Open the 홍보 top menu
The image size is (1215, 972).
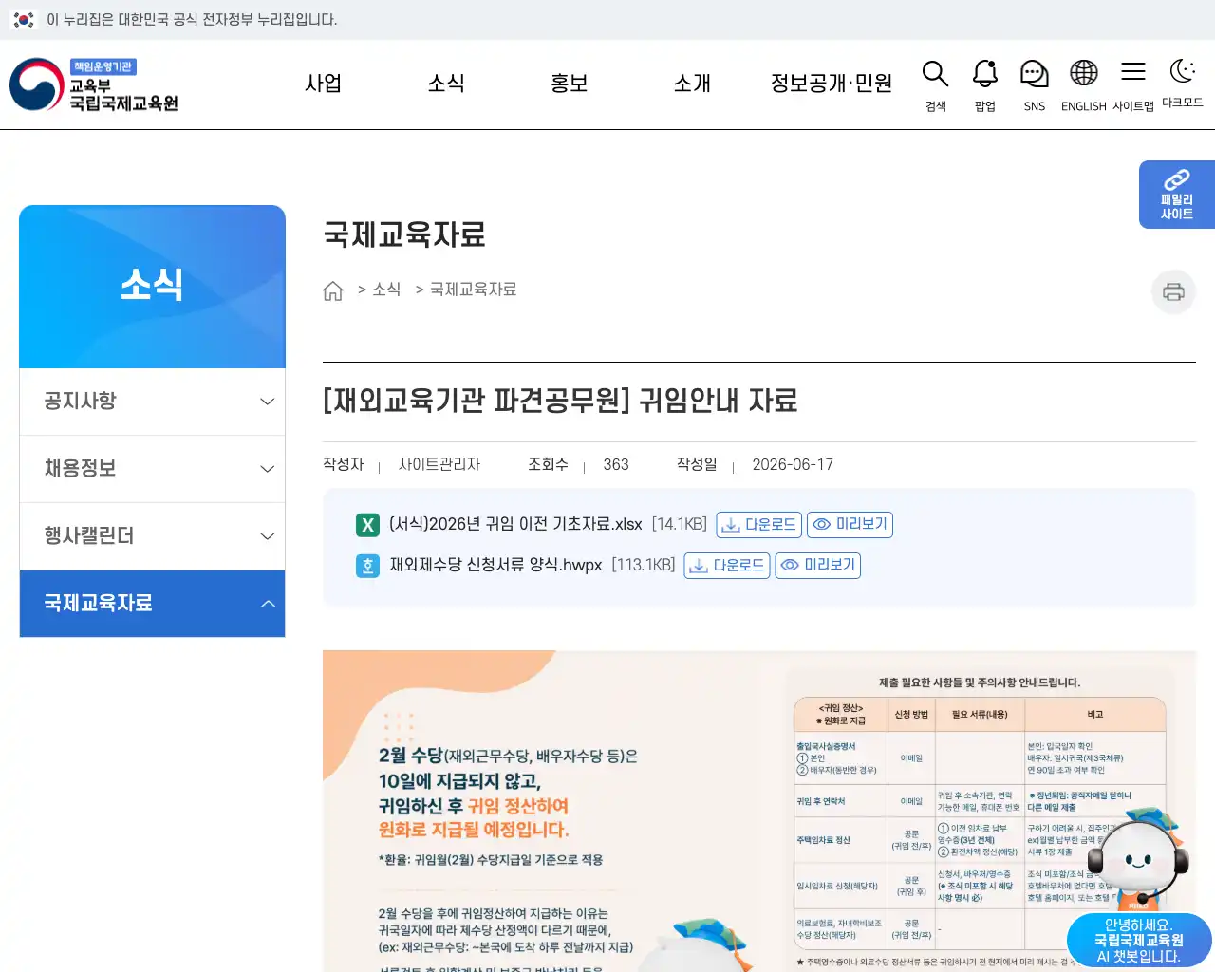(570, 84)
